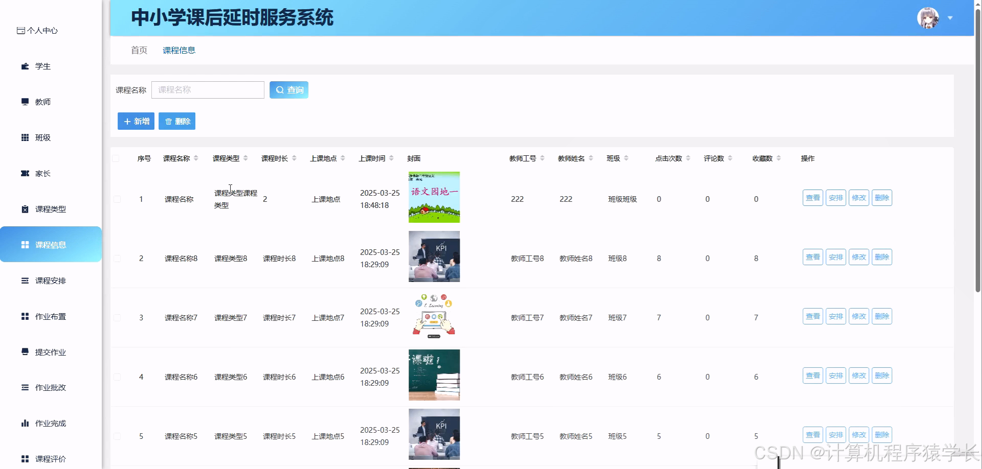Check the checkbox for row 1 课程名称

pos(117,199)
